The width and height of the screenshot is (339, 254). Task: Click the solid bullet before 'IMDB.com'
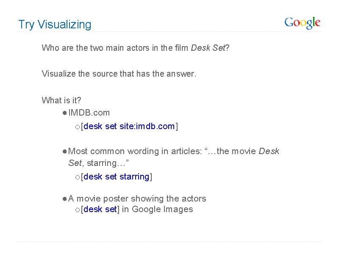click(64, 113)
